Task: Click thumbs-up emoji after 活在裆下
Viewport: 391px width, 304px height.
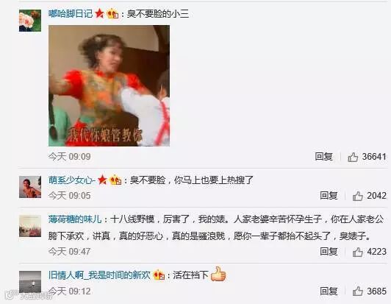Action: coord(218,274)
